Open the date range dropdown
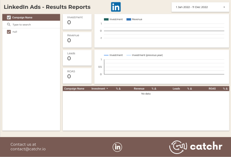Image resolution: width=231 pixels, height=157 pixels. click(200, 7)
